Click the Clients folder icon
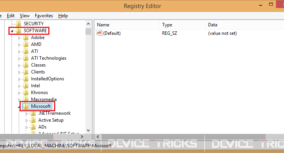 pos(26,72)
